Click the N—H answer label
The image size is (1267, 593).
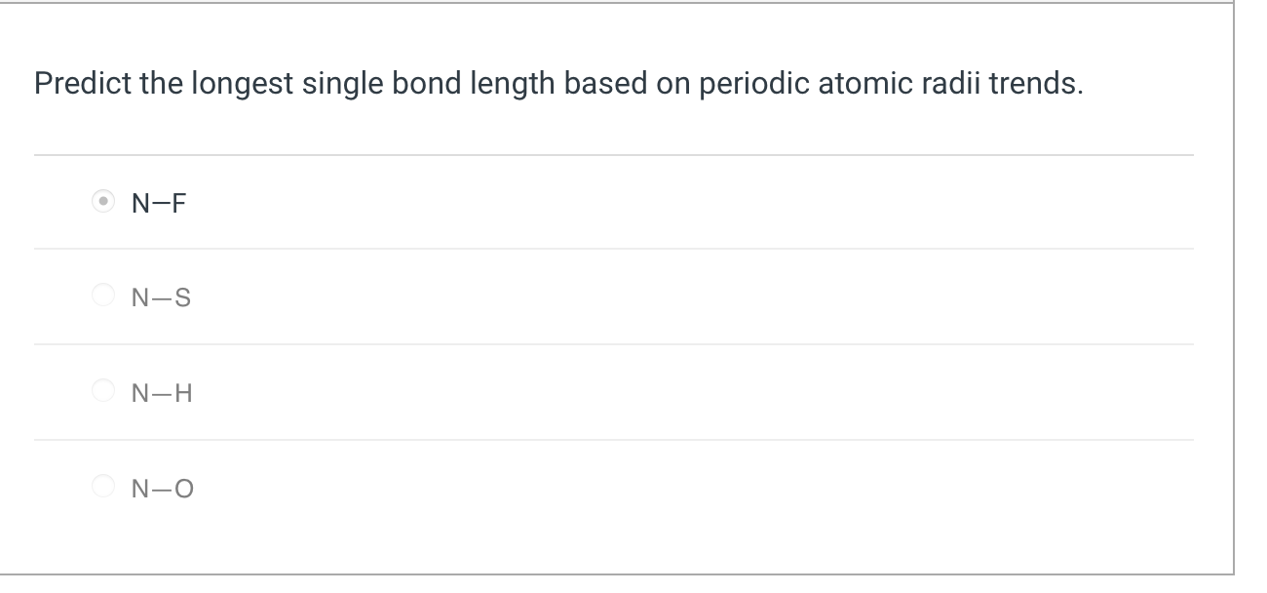tap(162, 393)
